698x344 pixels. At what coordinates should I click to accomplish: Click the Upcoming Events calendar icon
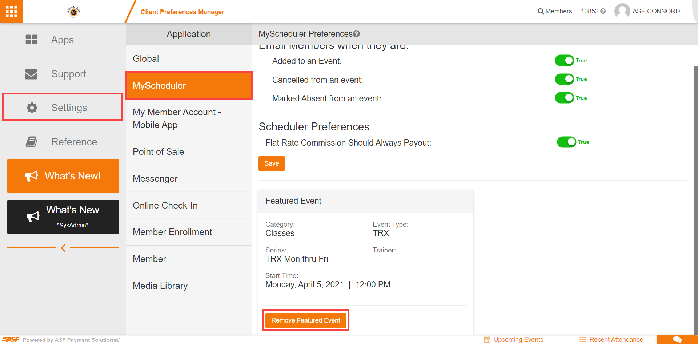[487, 340]
